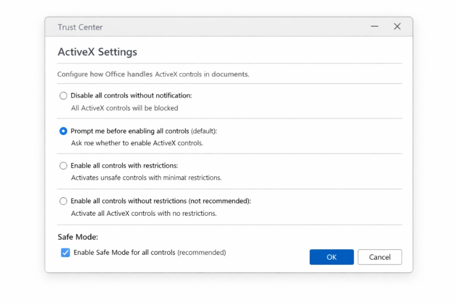Click the configuration description text under the heading
Screen dimensions: 456x304
153,74
